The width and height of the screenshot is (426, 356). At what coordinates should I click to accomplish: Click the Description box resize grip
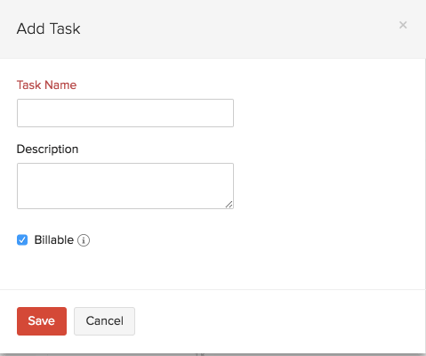[229, 205]
